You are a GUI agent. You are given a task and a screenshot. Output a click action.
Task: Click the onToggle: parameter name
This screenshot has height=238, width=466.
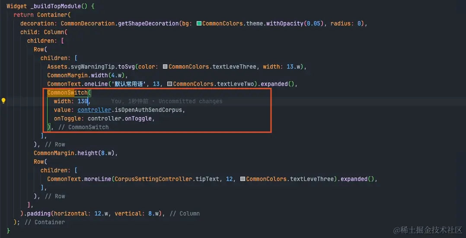[69, 118]
